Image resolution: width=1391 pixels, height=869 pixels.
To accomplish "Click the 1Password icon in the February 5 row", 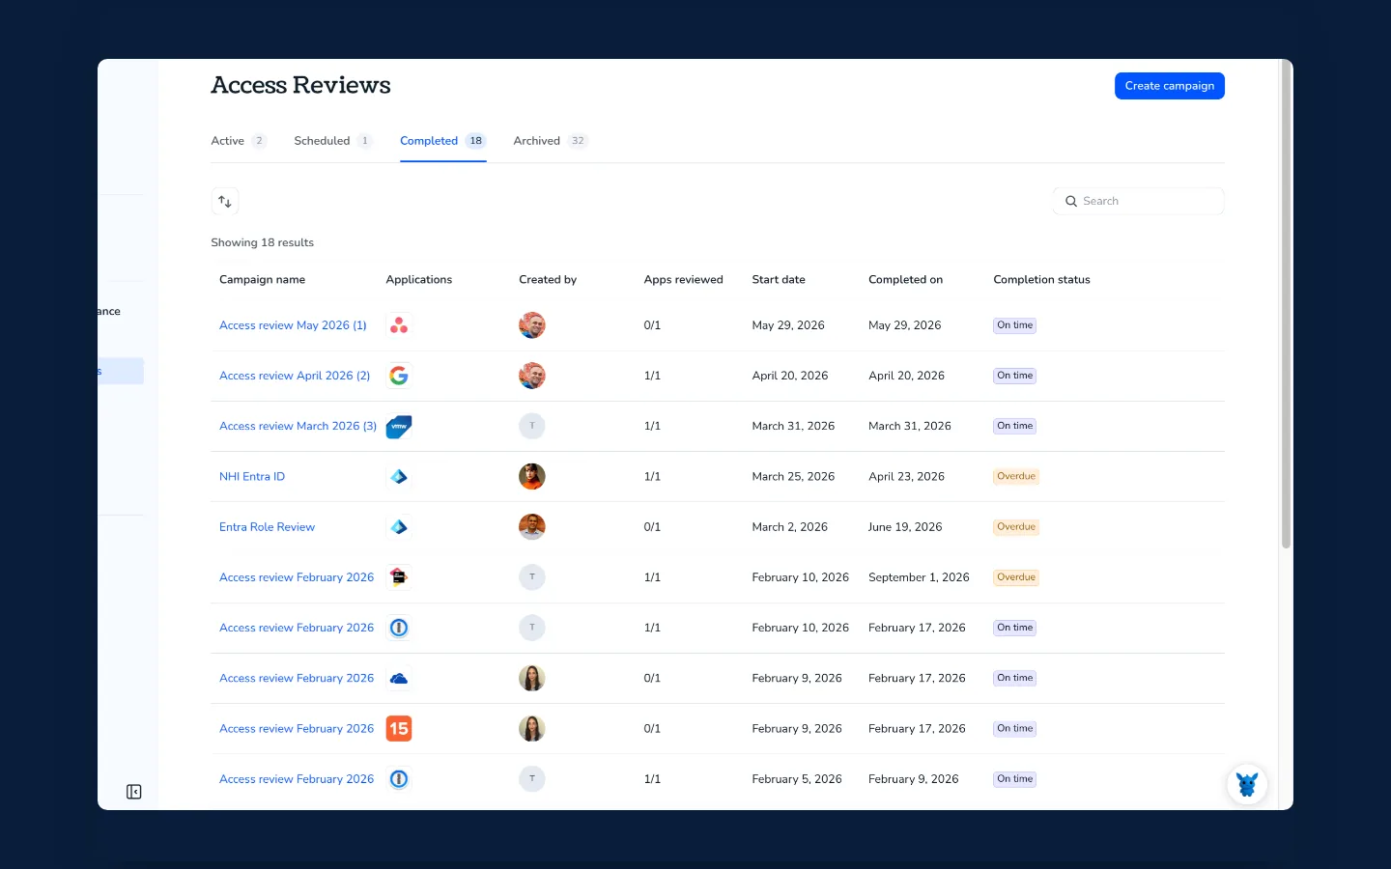I will coord(399,778).
